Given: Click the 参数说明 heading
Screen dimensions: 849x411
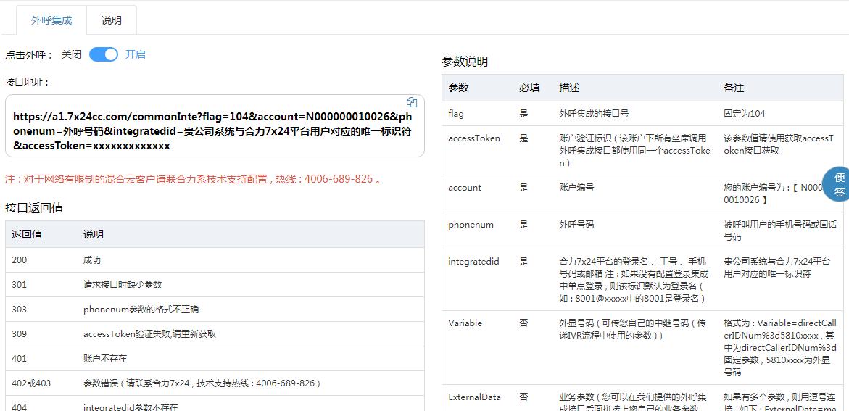Looking at the screenshot, I should click(465, 62).
